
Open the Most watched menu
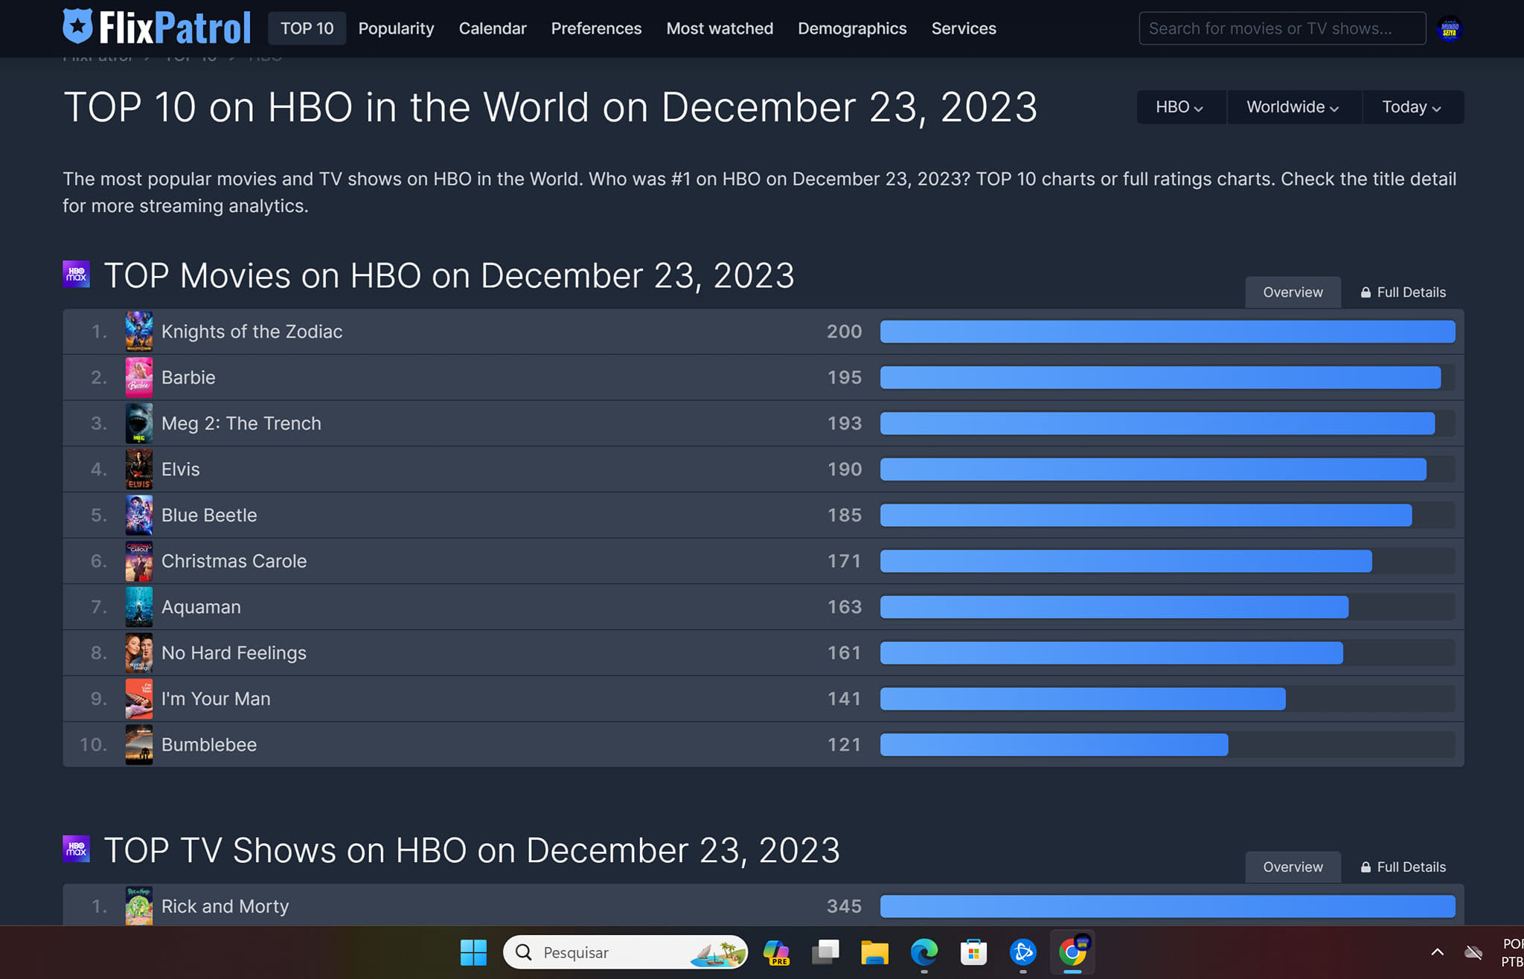pyautogui.click(x=720, y=28)
